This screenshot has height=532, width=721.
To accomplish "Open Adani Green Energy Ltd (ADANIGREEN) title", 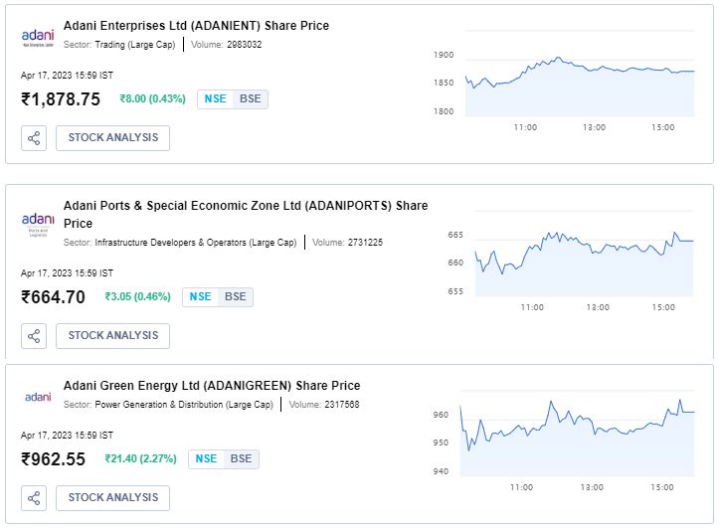I will [211, 386].
